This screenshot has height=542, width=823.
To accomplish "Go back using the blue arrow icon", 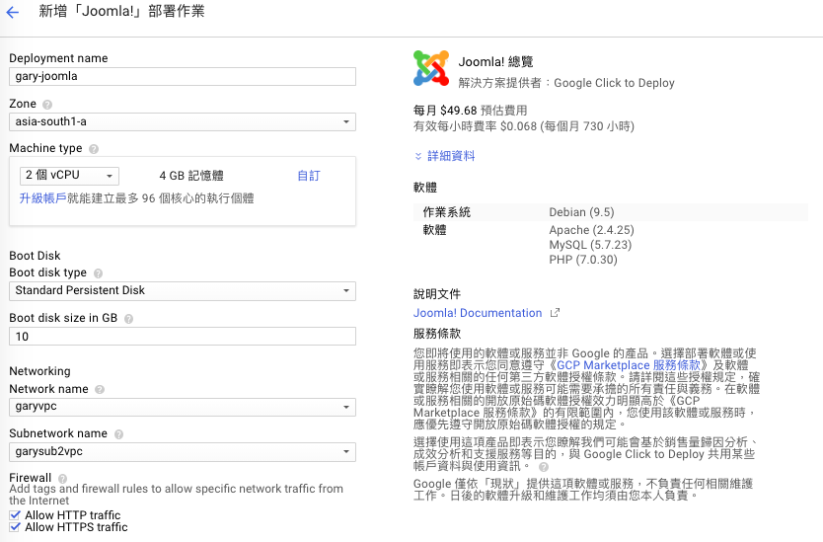I will [13, 12].
